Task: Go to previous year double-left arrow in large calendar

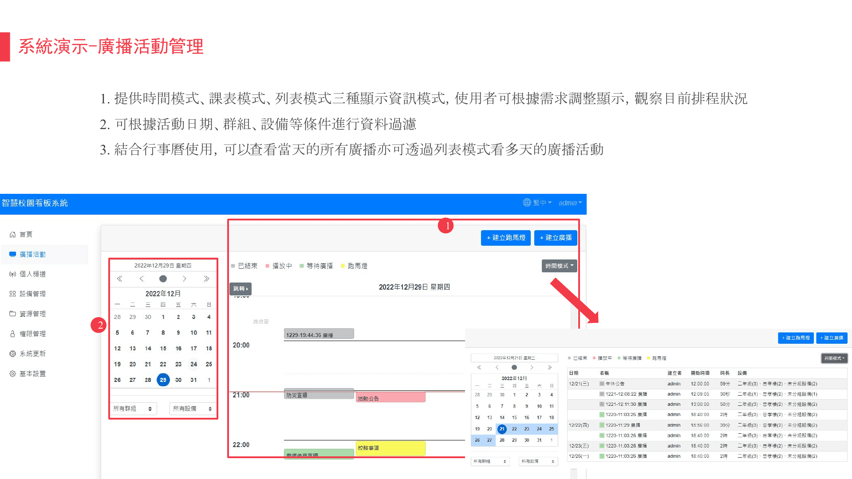Action: coord(119,279)
